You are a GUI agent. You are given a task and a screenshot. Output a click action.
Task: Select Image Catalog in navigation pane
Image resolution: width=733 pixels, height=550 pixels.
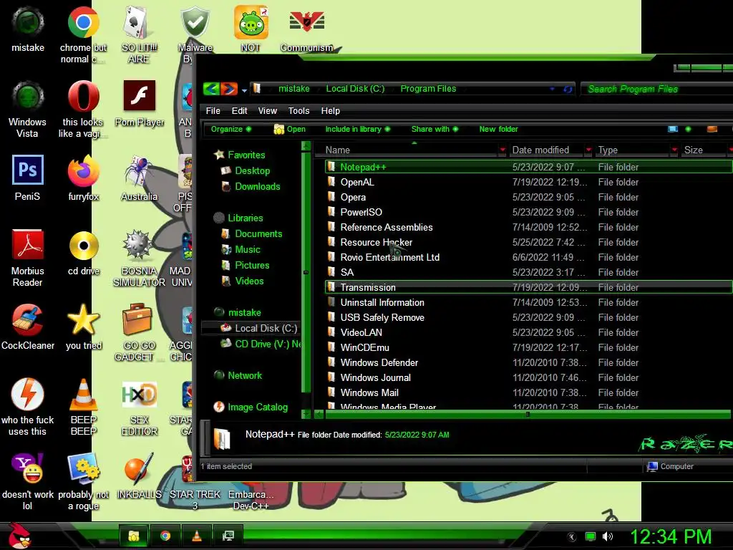point(258,407)
